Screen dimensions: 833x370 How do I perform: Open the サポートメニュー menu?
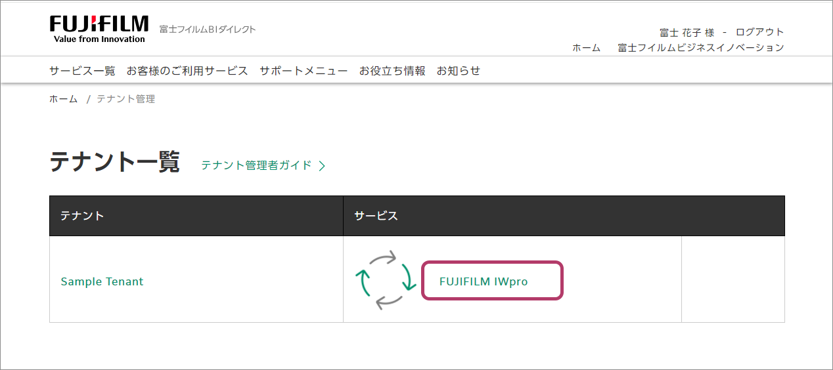click(x=304, y=71)
